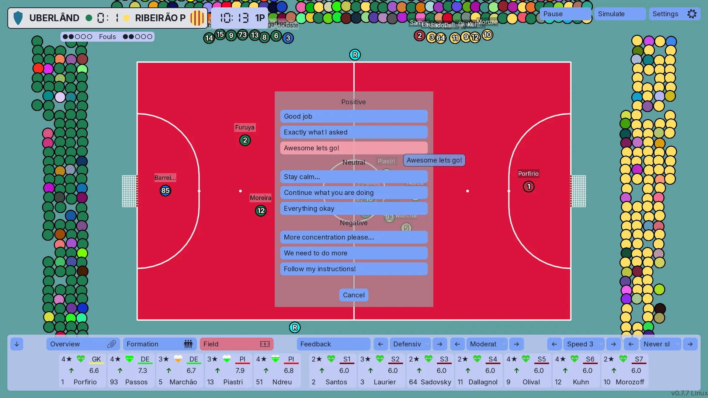
Task: Click right arrow after Moderat
Action: 516,344
